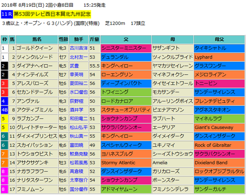This screenshot has height=195, width=246.
Task: Select broodmare sire cell Giant's Causeway
Action: coord(219,127)
